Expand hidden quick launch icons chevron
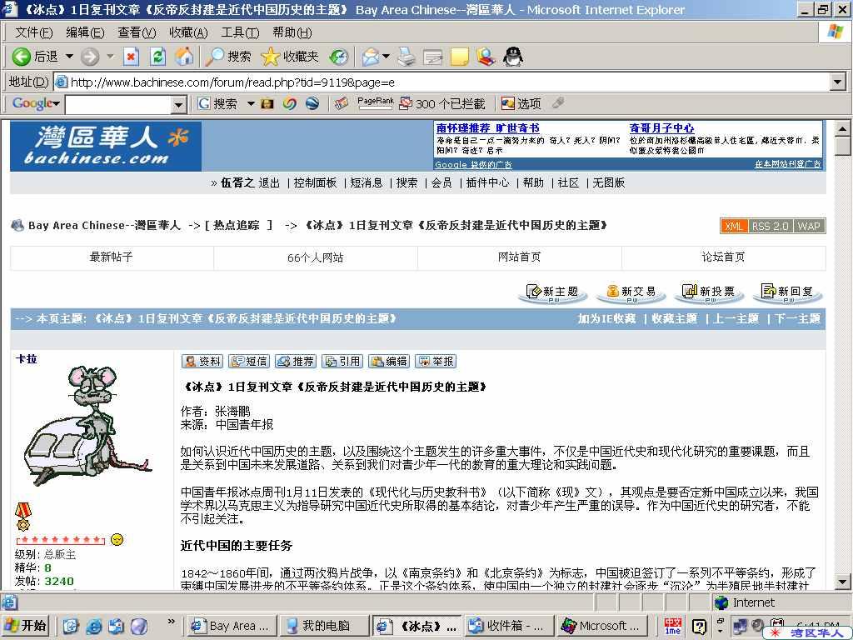853x640 pixels. [x=171, y=621]
